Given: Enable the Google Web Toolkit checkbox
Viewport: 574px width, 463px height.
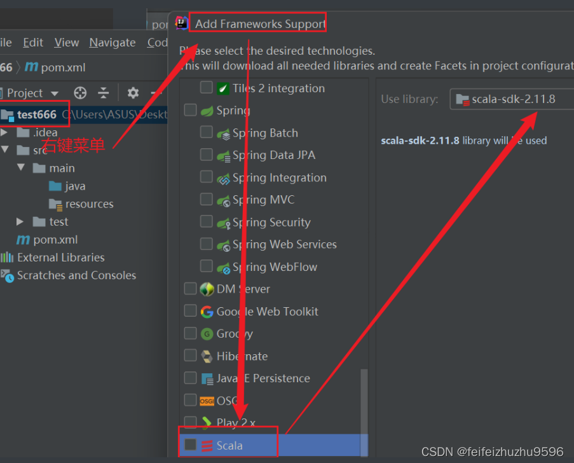Looking at the screenshot, I should click(190, 311).
